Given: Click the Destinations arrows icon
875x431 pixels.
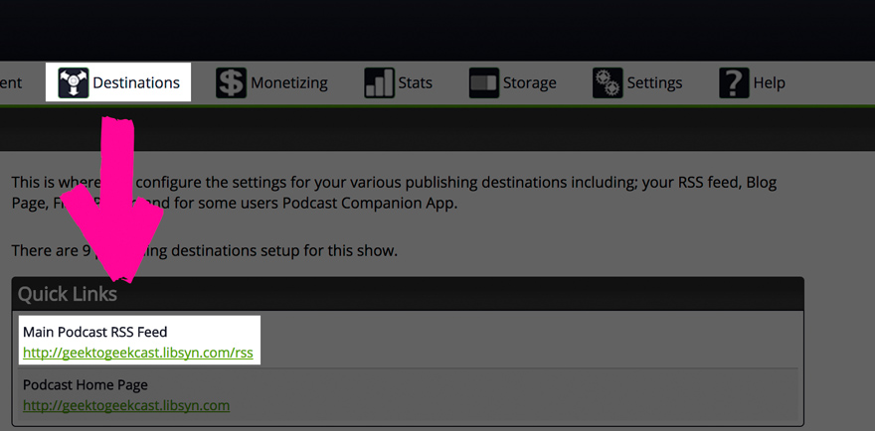Looking at the screenshot, I should click(x=74, y=83).
